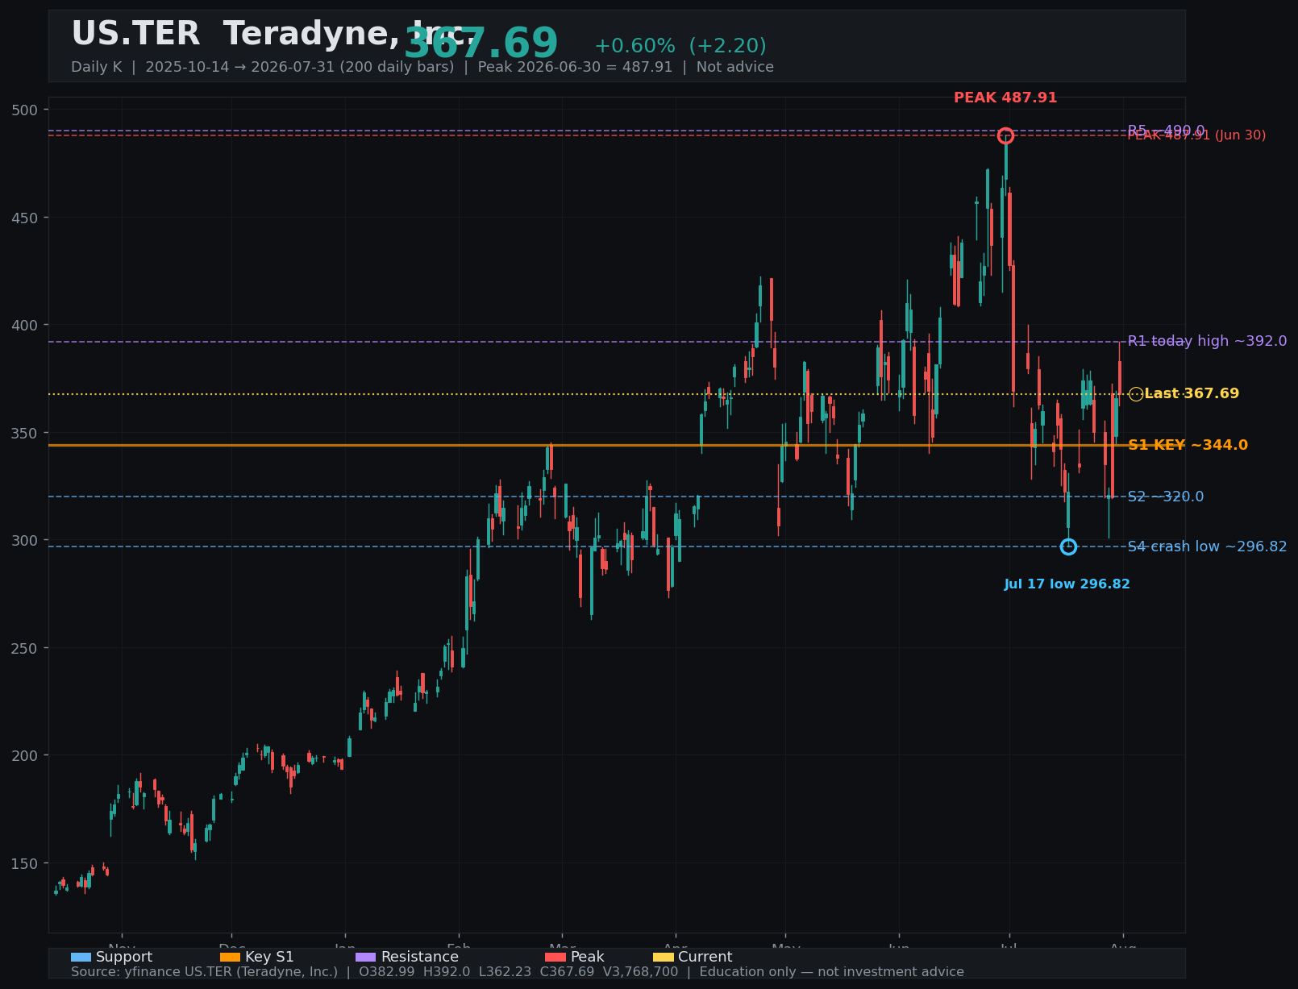Click the "S1 KEY ~344.0" support label
This screenshot has width=1298, height=989.
[x=1188, y=445]
